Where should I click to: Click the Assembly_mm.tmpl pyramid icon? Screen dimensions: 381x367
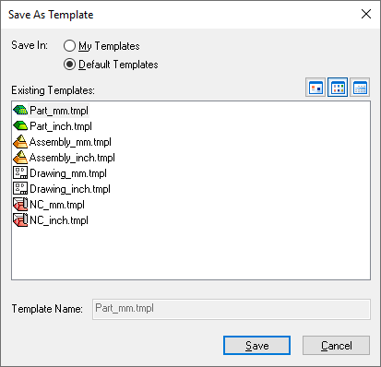click(x=20, y=141)
